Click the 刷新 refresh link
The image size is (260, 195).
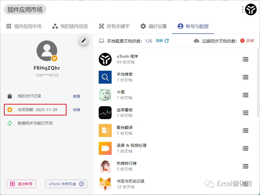point(159,41)
